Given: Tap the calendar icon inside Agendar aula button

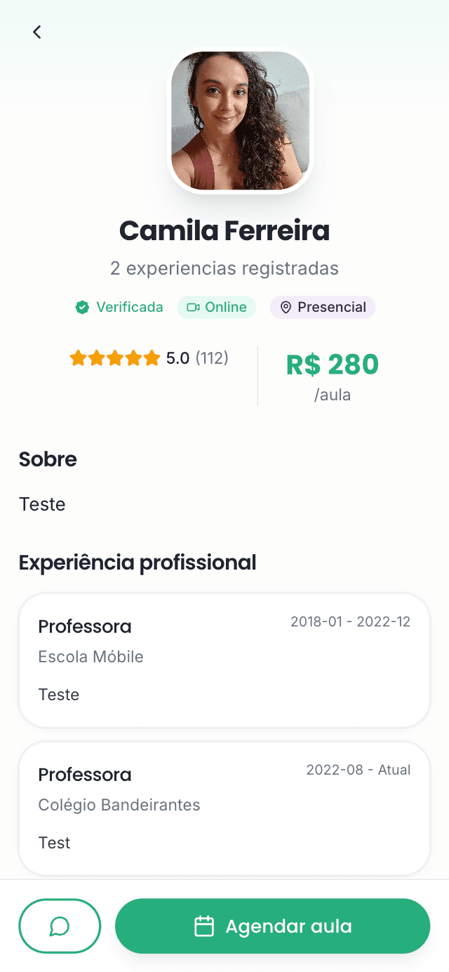Looking at the screenshot, I should pos(204,926).
